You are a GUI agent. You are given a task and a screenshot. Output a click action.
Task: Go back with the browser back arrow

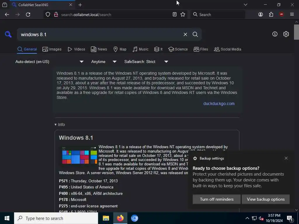(x=7, y=15)
